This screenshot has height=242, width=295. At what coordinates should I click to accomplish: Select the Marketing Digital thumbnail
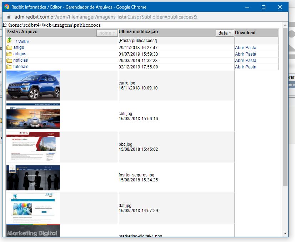coord(33,230)
